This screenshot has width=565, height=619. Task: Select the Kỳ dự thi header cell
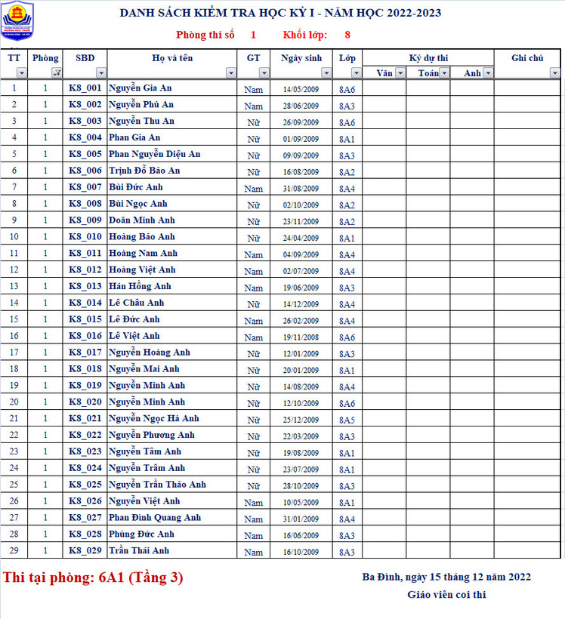[x=428, y=57]
